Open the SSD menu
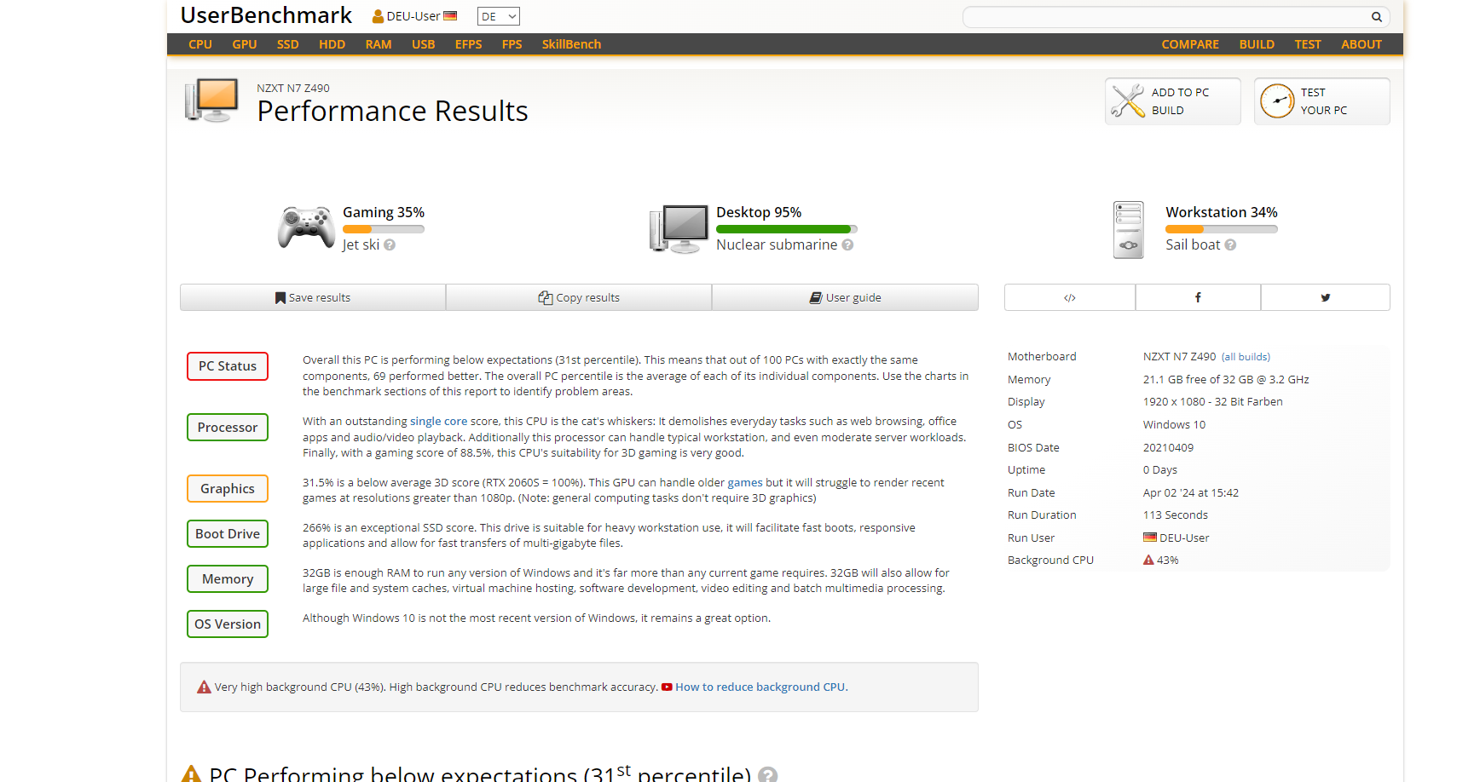Image resolution: width=1480 pixels, height=782 pixels. [x=288, y=44]
